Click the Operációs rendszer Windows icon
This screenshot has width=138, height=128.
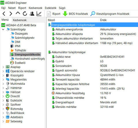point(7,71)
